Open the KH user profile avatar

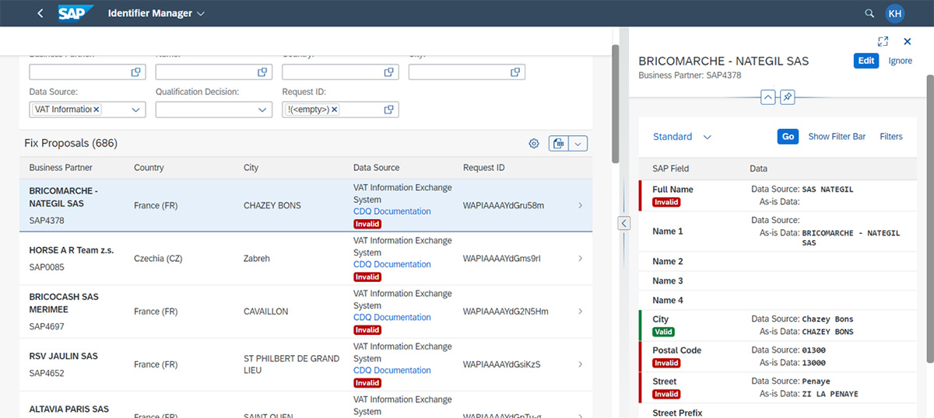tap(895, 13)
